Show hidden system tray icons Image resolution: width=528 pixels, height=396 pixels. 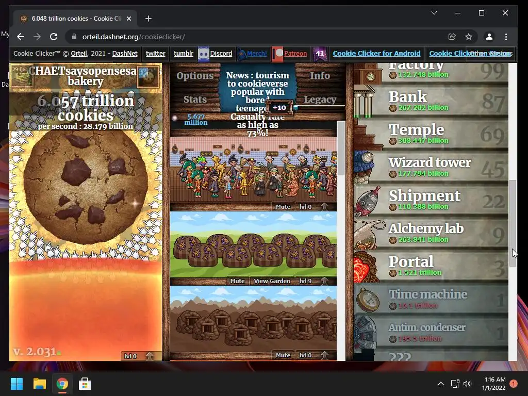[x=440, y=384]
